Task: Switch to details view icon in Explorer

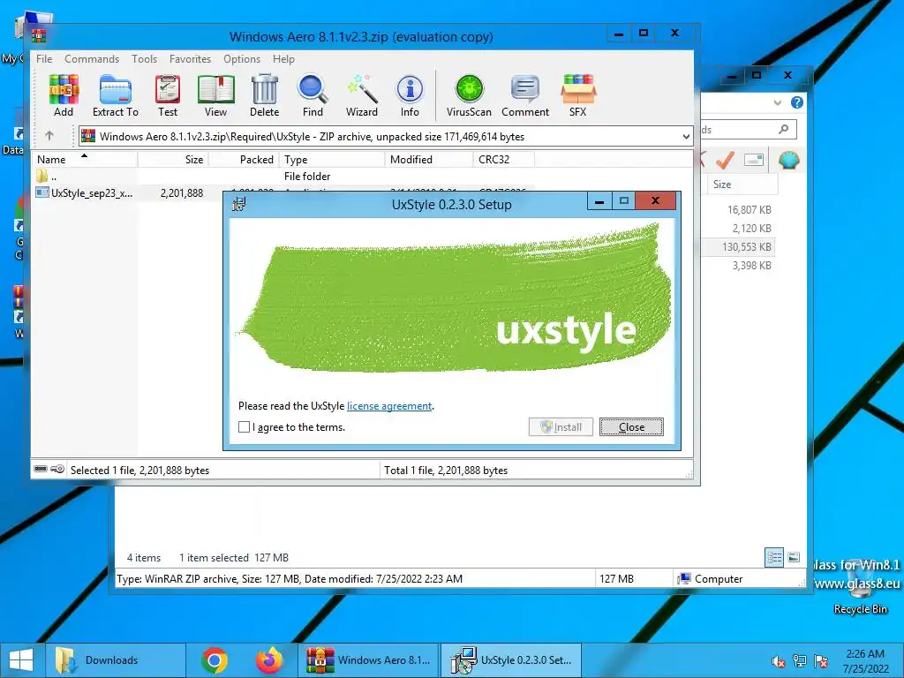Action: click(774, 557)
